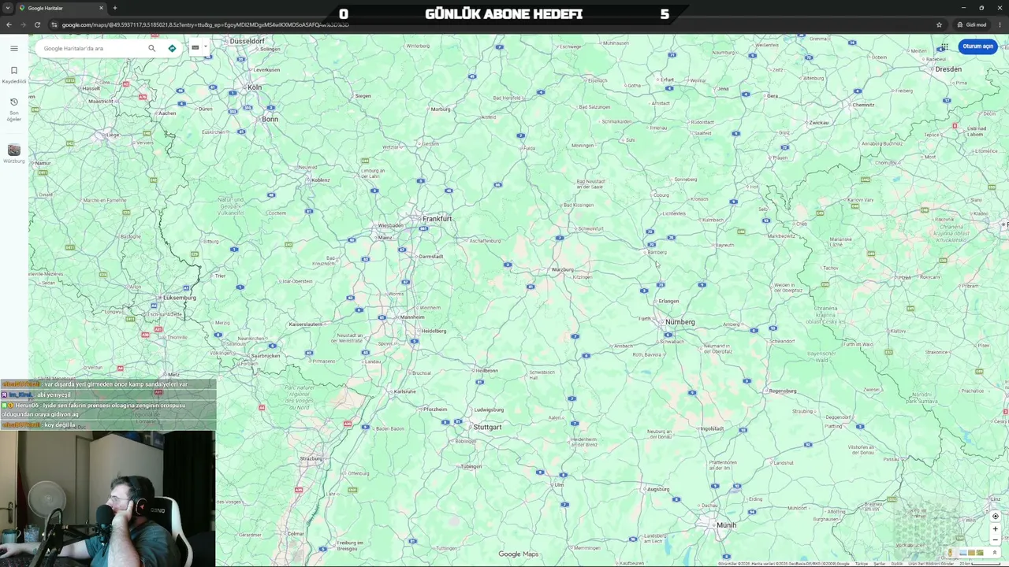Click the Saarbrücken city label
Image resolution: width=1009 pixels, height=567 pixels.
click(x=265, y=355)
